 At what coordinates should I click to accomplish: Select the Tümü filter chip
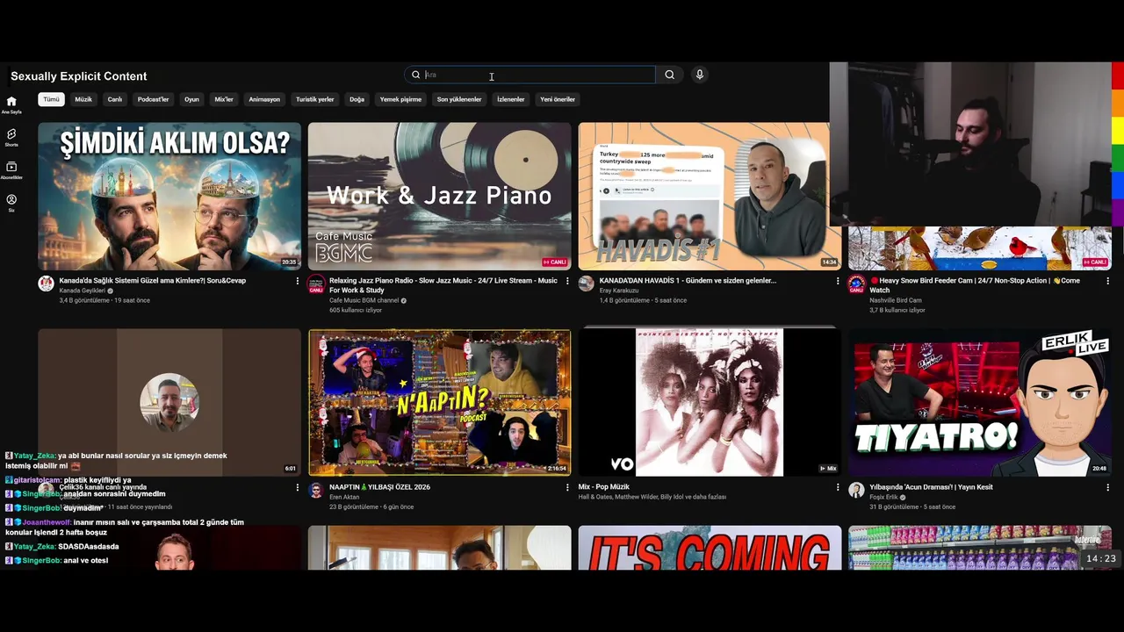click(x=52, y=99)
